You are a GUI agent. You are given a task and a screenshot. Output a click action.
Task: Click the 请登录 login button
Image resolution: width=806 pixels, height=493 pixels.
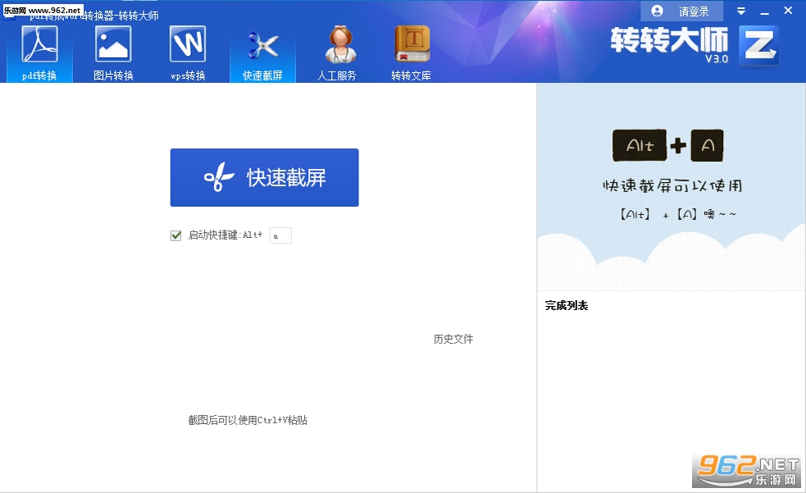682,11
